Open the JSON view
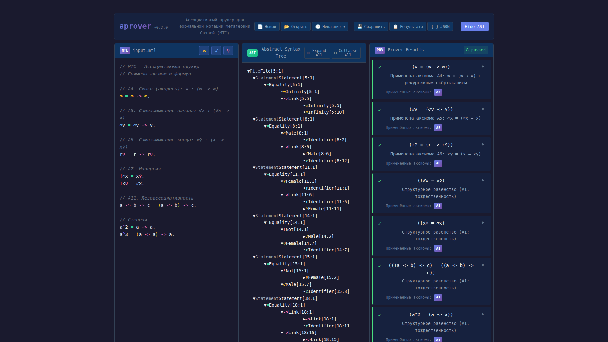This screenshot has width=608, height=342. click(440, 27)
